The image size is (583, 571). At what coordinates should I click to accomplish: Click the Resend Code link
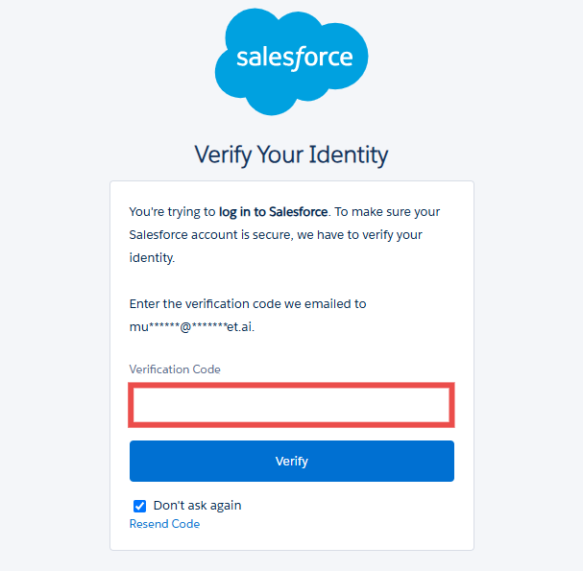[x=164, y=524]
